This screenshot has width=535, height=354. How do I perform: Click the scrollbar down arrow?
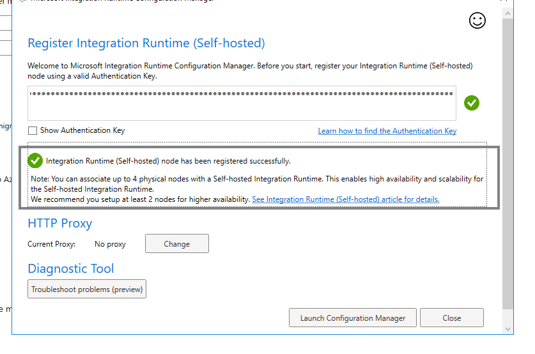pos(508,328)
